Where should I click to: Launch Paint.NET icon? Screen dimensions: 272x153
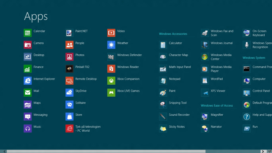[70, 33]
